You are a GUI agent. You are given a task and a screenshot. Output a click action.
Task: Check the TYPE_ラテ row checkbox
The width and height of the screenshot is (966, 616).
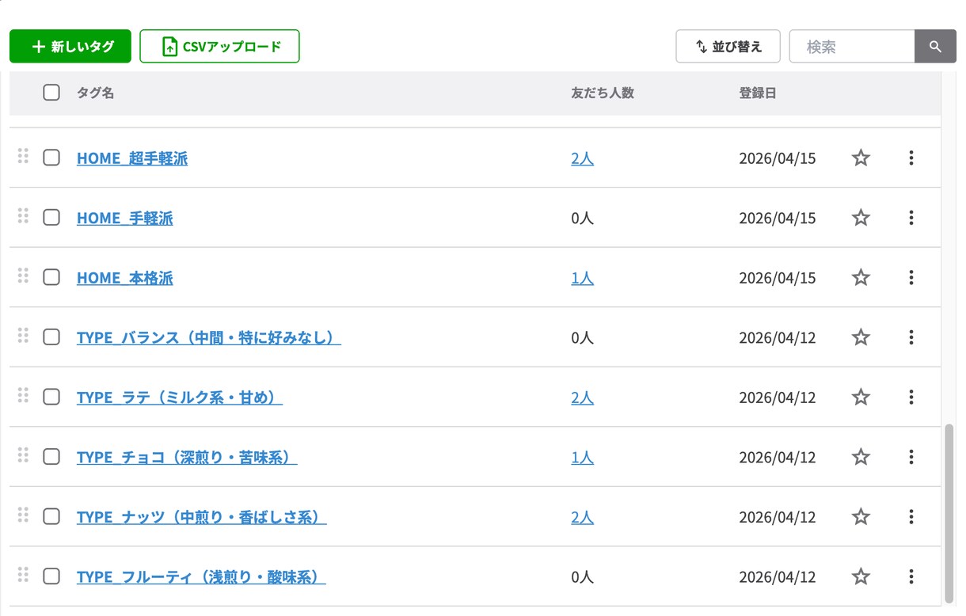51,397
